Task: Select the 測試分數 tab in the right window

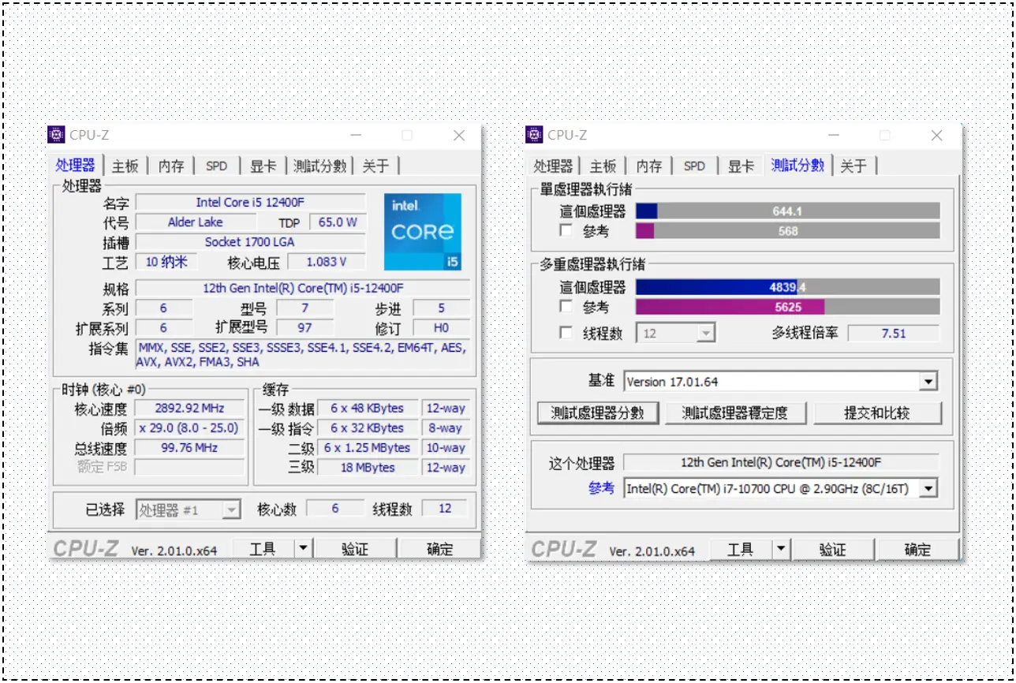Action: (x=797, y=165)
